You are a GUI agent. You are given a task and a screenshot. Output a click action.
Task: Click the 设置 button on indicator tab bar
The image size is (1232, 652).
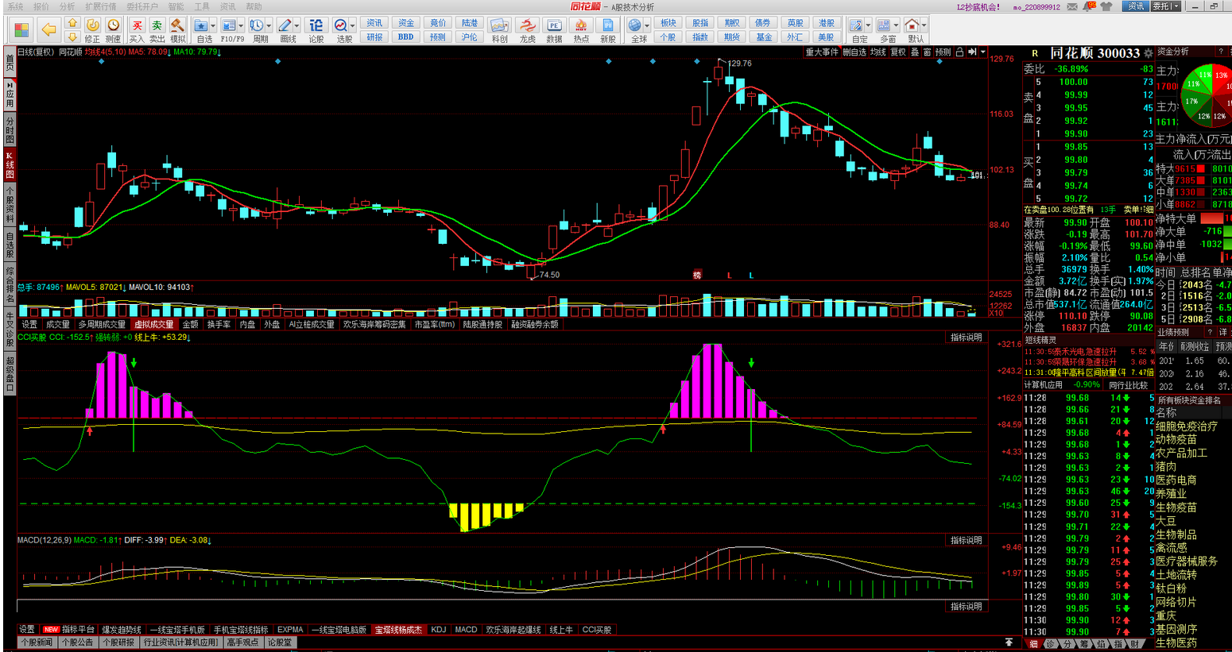(27, 630)
